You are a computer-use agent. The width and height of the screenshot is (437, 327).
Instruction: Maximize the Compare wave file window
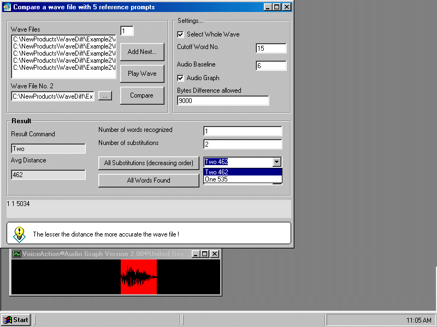coord(277,7)
